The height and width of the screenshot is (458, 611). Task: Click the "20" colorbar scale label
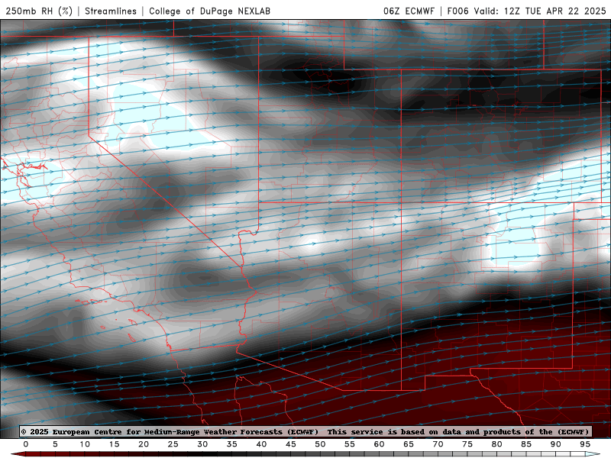coord(144,444)
